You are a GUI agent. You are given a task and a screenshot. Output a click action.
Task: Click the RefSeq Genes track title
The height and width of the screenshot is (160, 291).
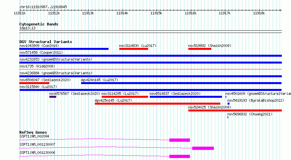click(x=33, y=132)
